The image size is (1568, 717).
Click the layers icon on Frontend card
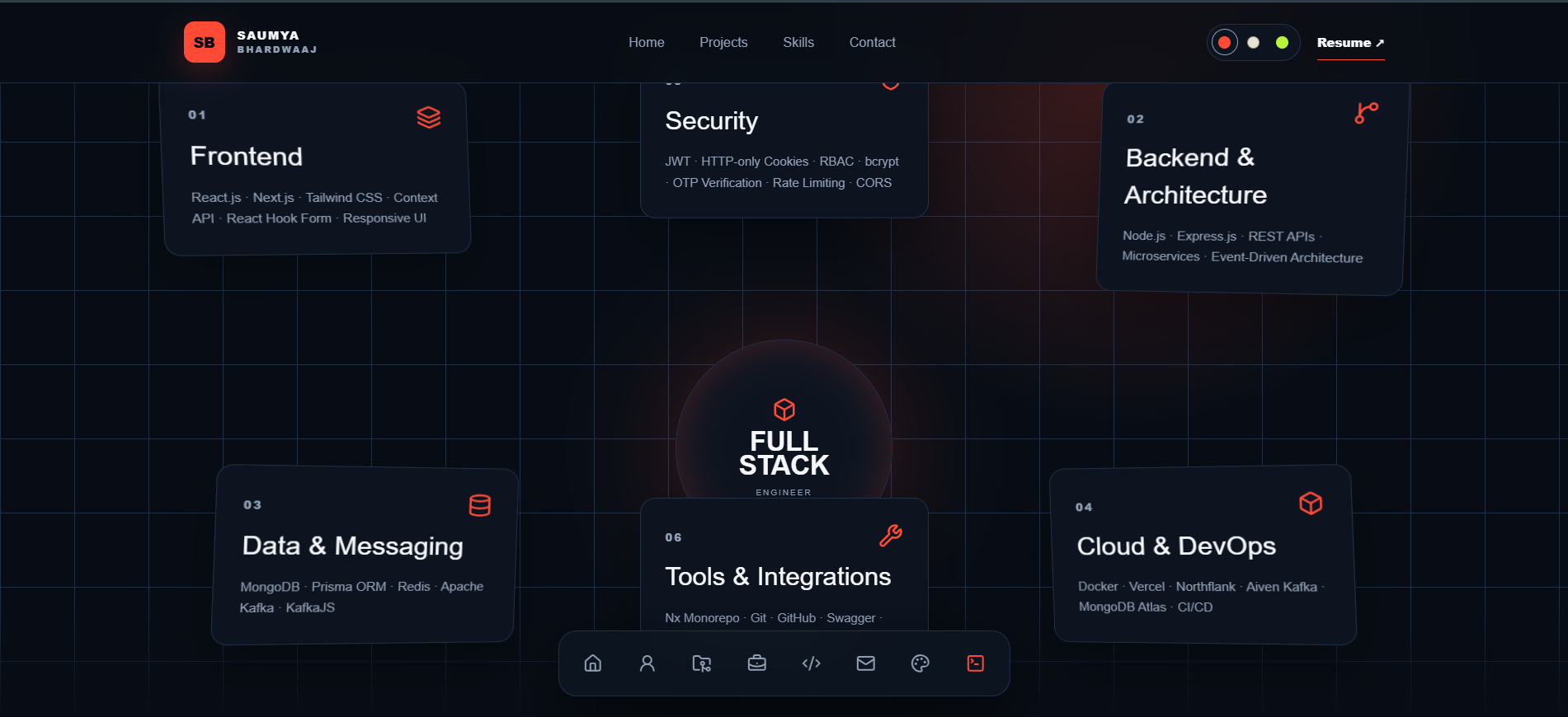pyautogui.click(x=429, y=118)
